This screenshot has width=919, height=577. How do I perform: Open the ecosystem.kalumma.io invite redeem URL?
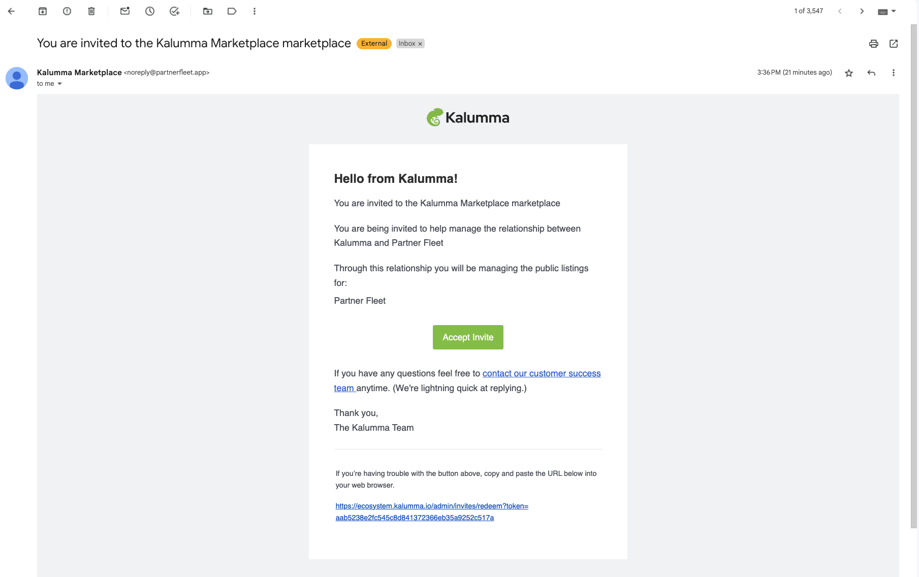432,512
